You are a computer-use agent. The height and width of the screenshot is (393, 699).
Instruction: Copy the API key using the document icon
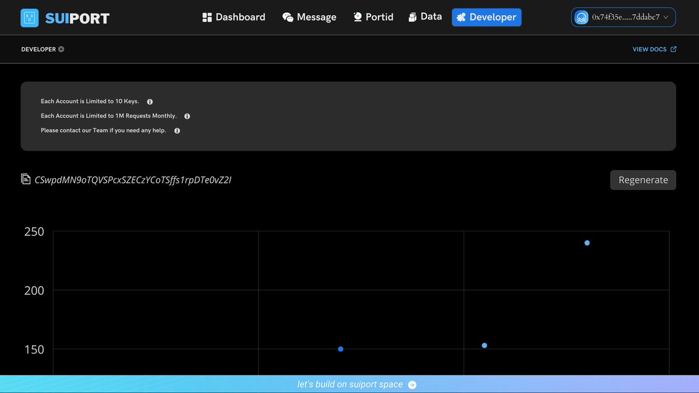26,179
